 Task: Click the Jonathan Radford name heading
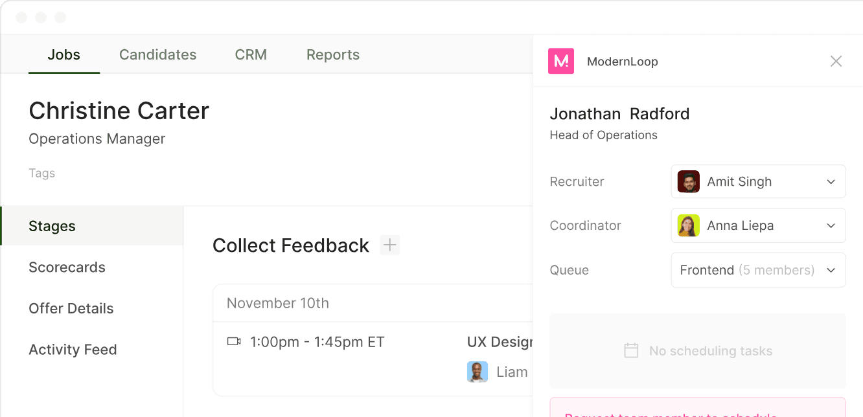pyautogui.click(x=619, y=114)
